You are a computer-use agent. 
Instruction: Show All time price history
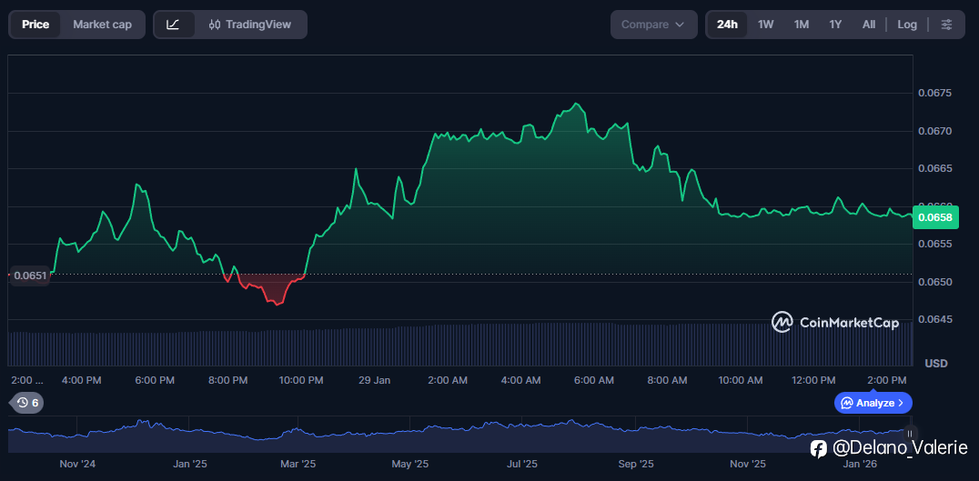click(x=869, y=25)
